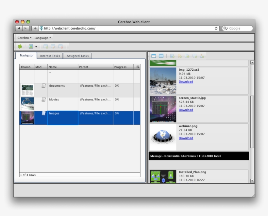Switch to the Interest Tasks tab
Screen dimensions: 268x216
point(50,56)
